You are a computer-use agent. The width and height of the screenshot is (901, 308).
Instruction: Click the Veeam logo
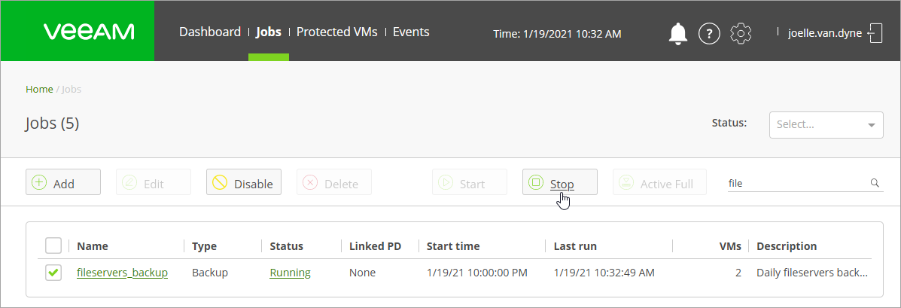pos(89,32)
